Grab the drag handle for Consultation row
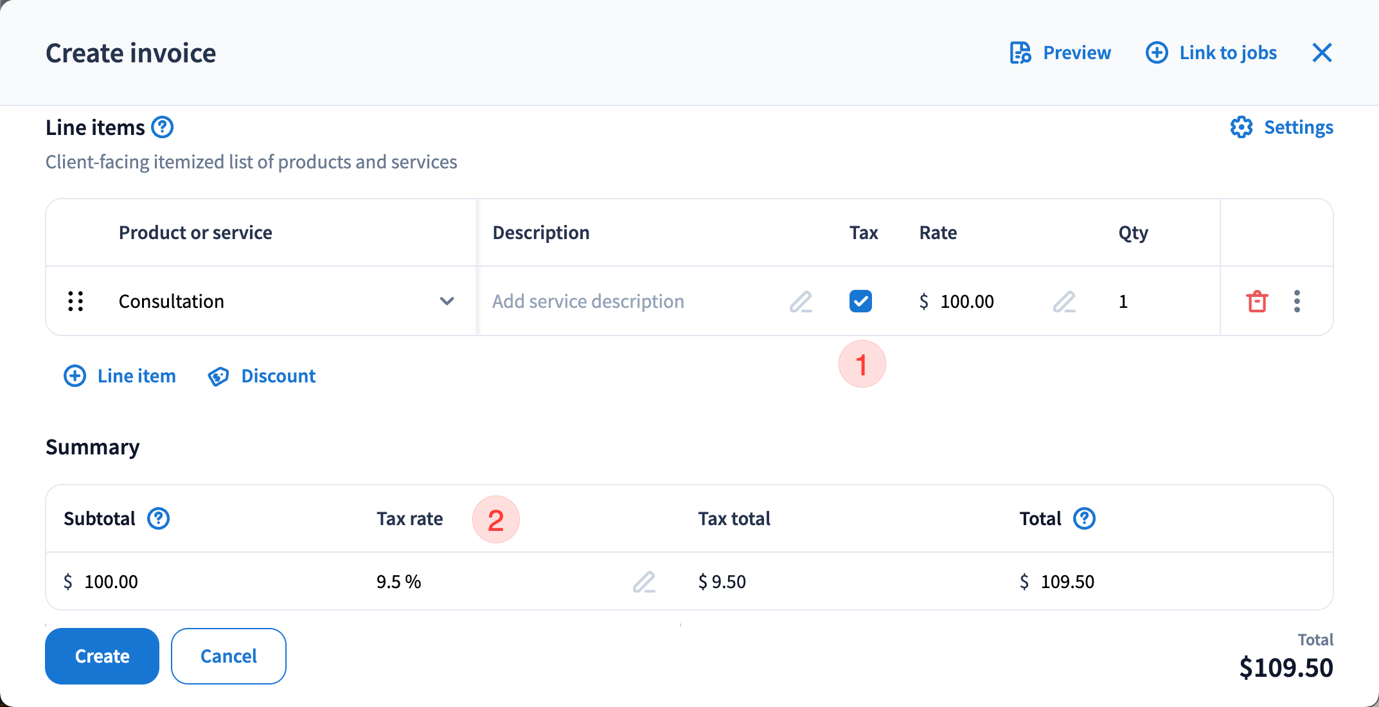The width and height of the screenshot is (1379, 707). (x=76, y=301)
